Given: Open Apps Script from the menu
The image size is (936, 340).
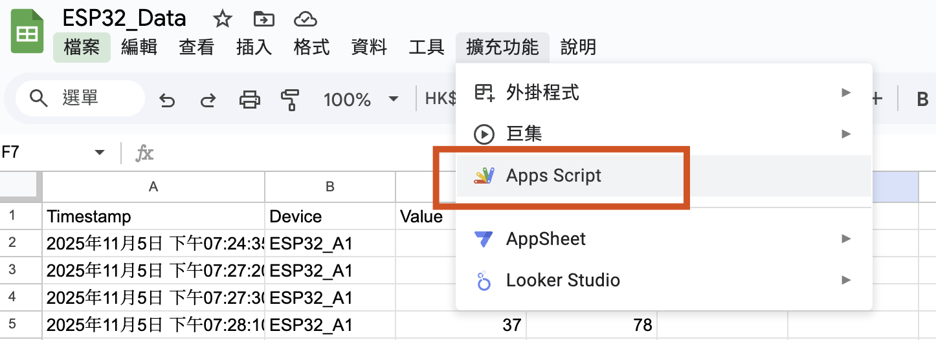Looking at the screenshot, I should [553, 176].
